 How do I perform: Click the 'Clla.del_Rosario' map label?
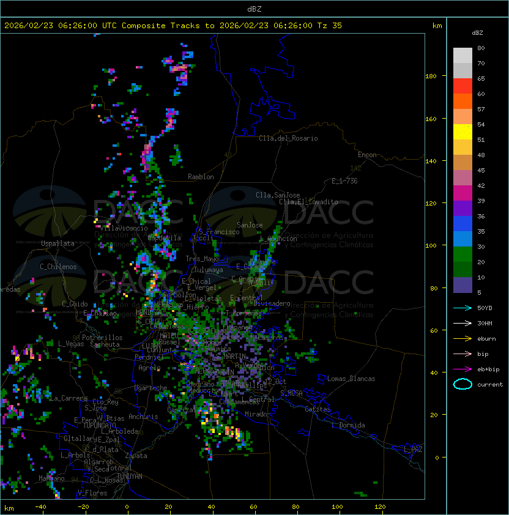tap(288, 138)
